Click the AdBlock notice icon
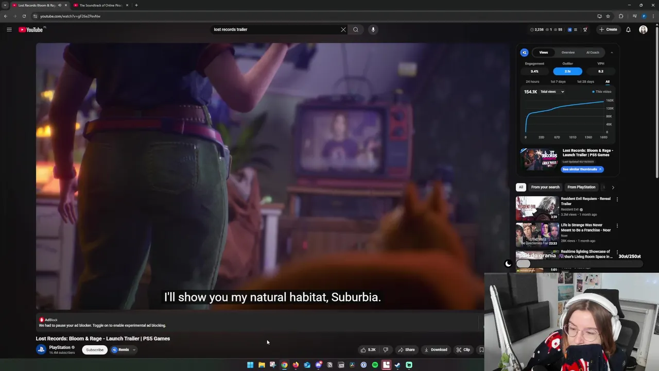This screenshot has width=659, height=371. [42, 320]
